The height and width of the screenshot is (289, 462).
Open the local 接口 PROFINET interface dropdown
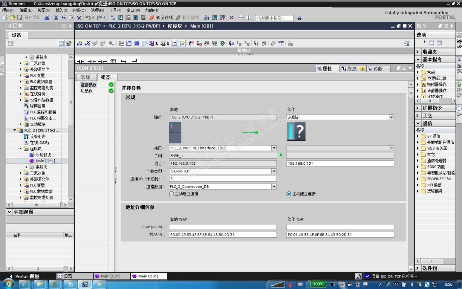coord(274,148)
